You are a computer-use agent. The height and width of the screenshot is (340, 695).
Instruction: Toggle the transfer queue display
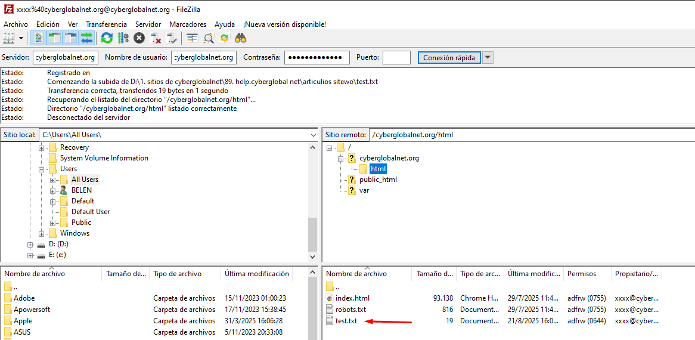pyautogui.click(x=86, y=39)
